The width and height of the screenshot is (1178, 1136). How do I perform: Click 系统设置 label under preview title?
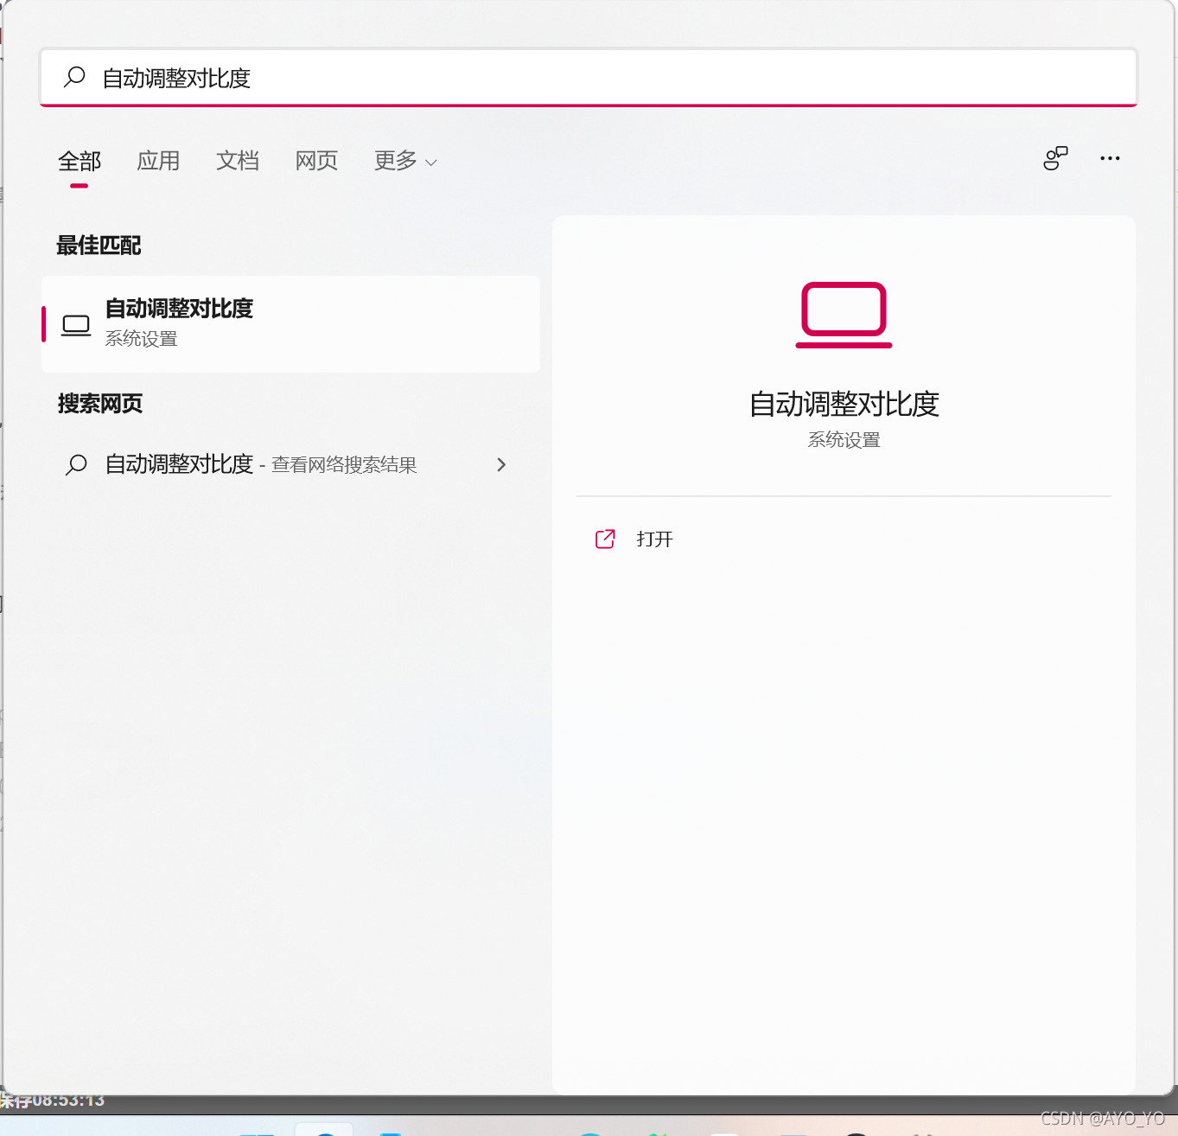click(x=844, y=440)
